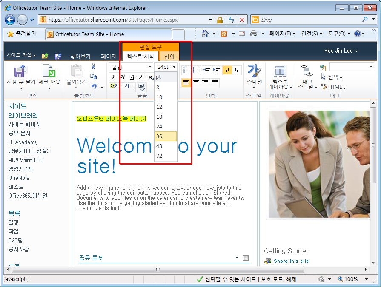The width and height of the screenshot is (381, 287).
Task: Click the Print toolbar icon
Action: (x=254, y=34)
